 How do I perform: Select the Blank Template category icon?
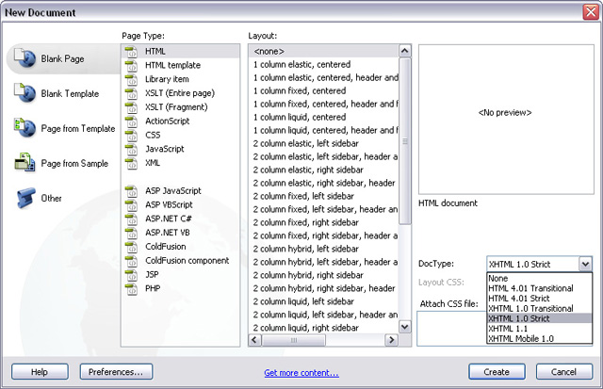(x=25, y=93)
